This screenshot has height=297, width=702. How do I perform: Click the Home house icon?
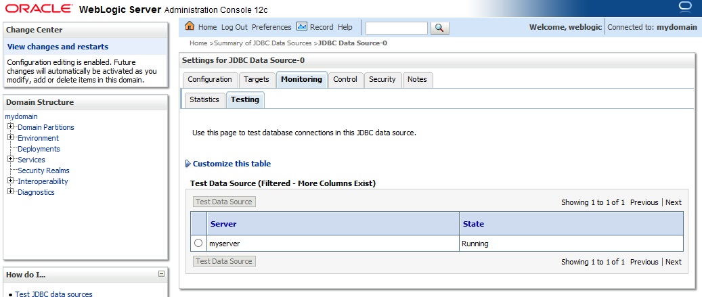[190, 27]
